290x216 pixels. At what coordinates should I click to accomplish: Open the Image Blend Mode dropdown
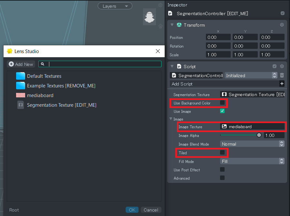coord(252,144)
